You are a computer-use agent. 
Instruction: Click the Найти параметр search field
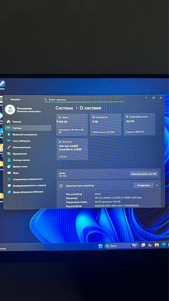[x=84, y=100]
